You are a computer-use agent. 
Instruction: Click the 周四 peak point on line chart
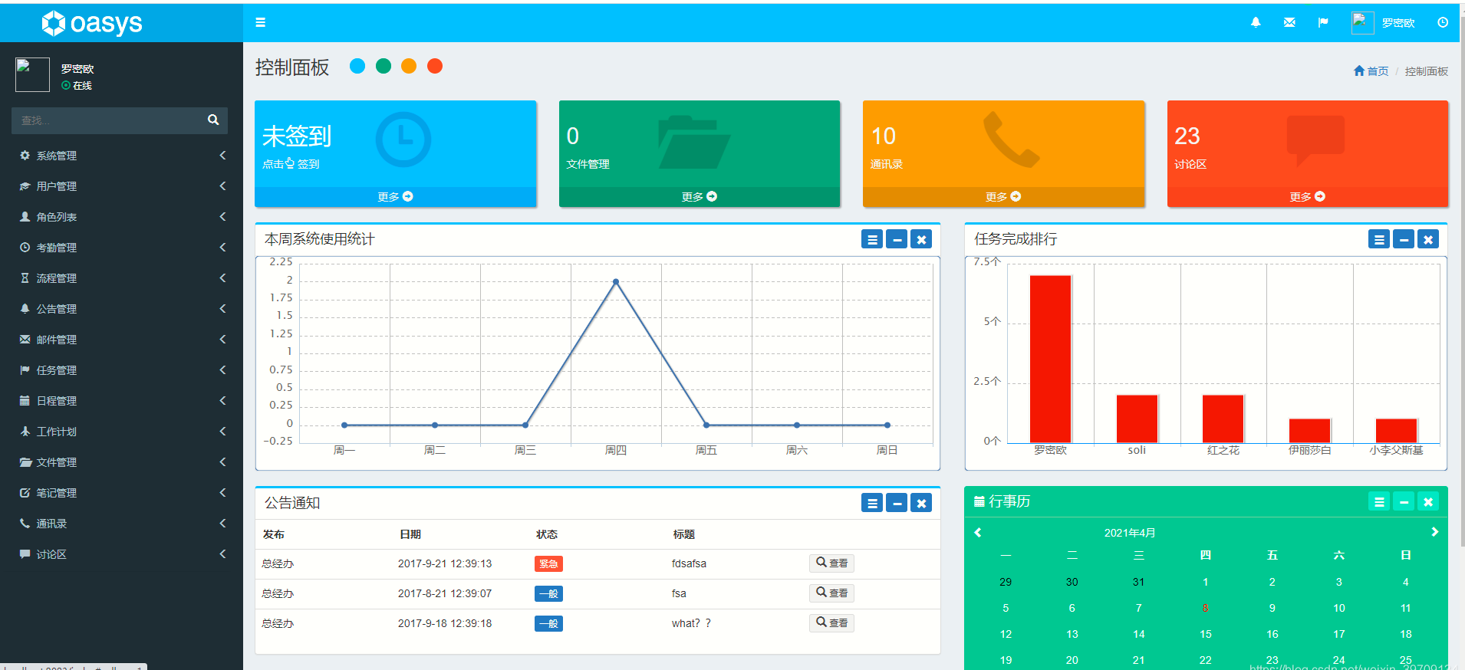(616, 282)
